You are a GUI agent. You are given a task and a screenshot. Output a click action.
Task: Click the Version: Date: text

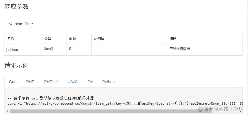(21, 24)
